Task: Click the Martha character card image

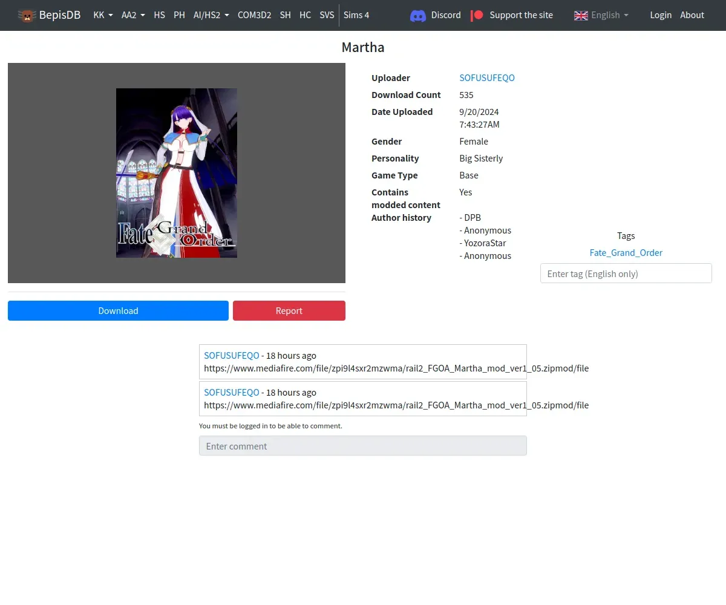Action: click(177, 173)
